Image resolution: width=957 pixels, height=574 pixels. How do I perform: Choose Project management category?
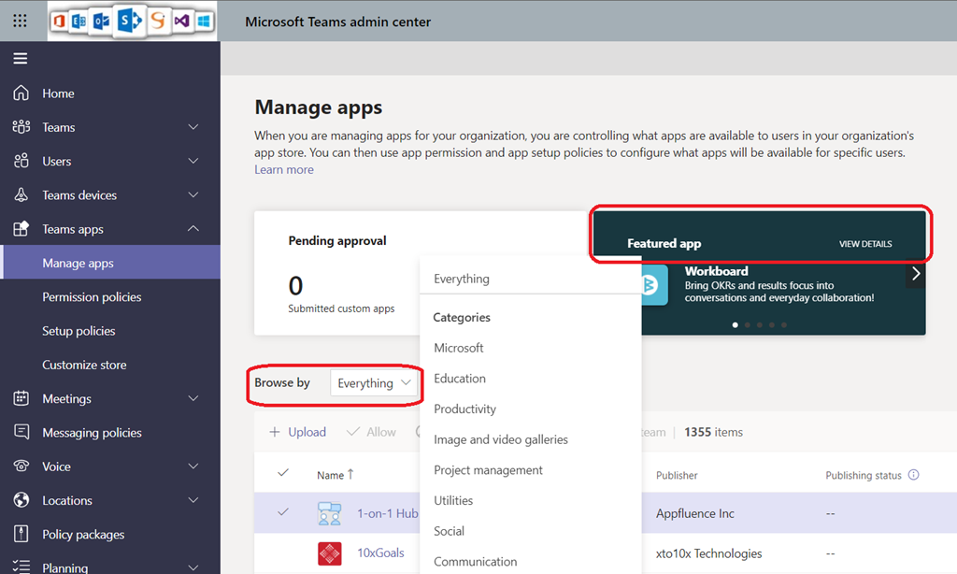click(488, 470)
